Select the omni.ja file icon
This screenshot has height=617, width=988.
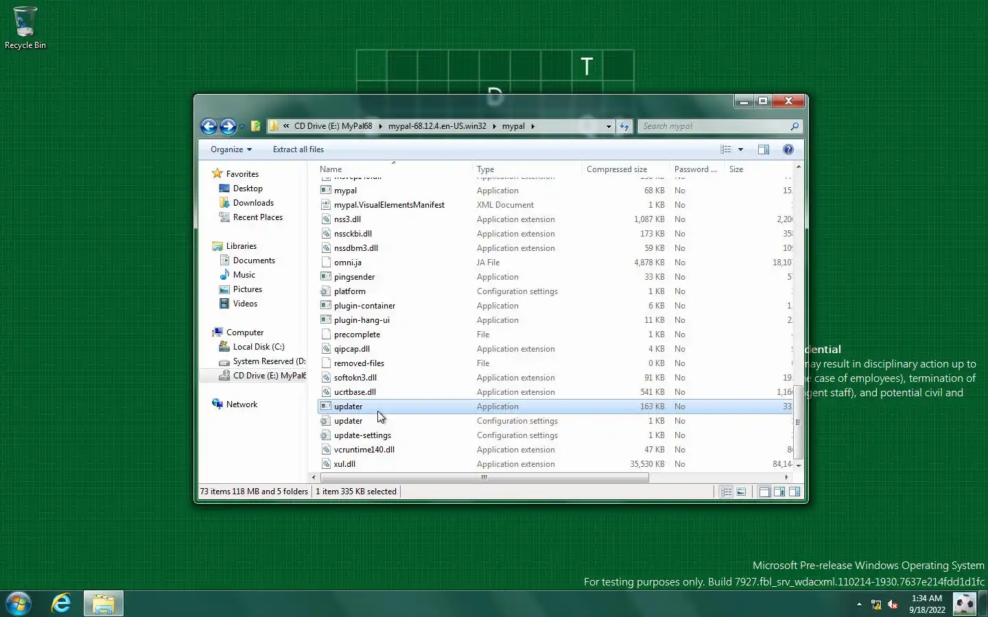click(x=327, y=263)
